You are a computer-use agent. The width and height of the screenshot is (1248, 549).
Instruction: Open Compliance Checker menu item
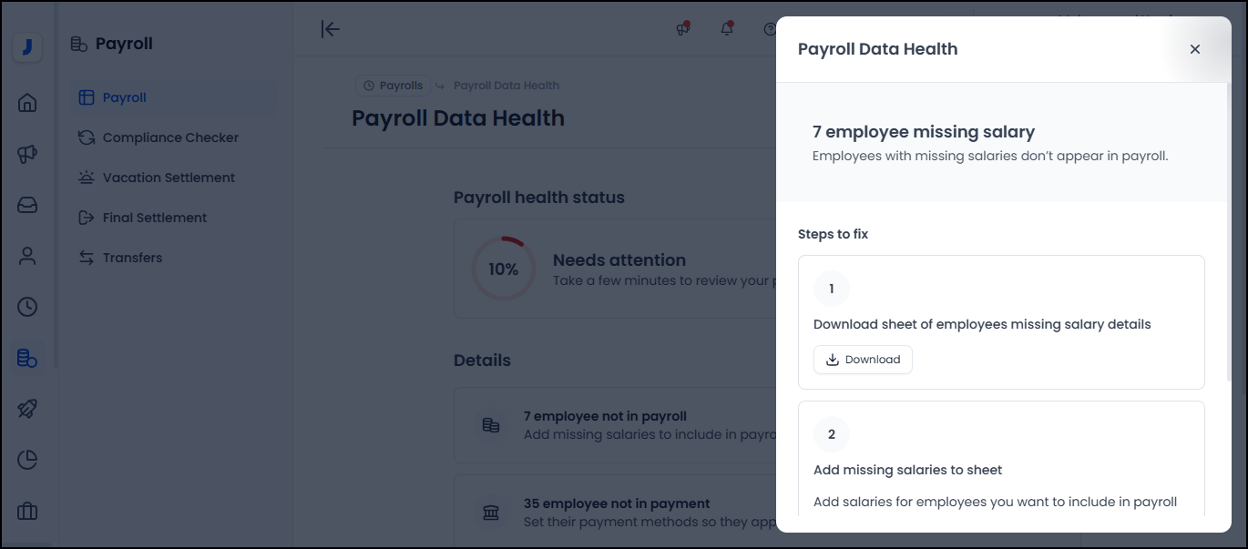pos(170,137)
